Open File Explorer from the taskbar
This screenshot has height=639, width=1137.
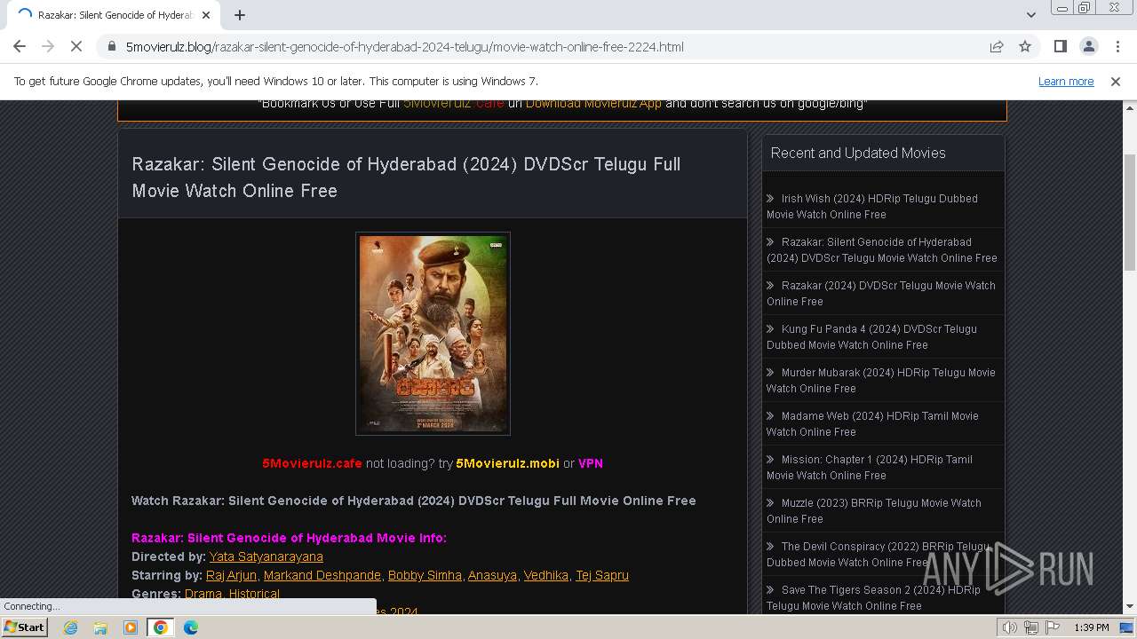(x=100, y=627)
